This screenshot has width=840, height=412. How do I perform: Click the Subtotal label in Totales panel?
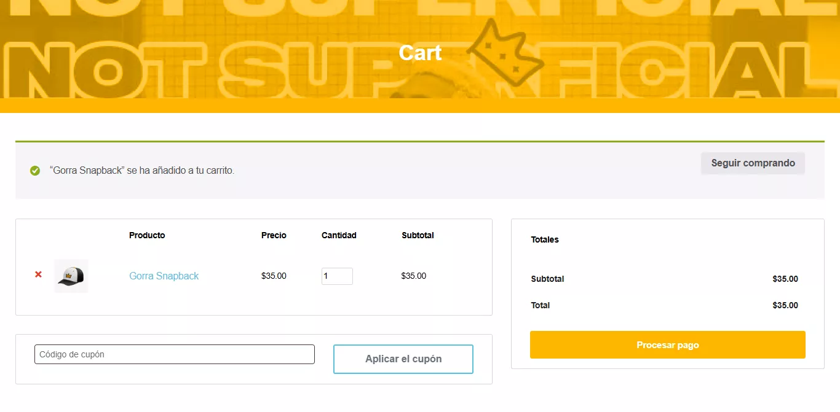[x=547, y=279]
